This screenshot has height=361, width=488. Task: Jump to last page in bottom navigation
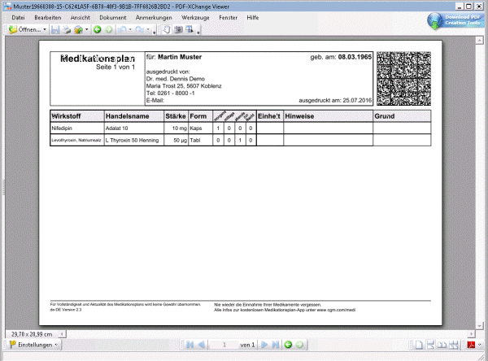pyautogui.click(x=276, y=345)
